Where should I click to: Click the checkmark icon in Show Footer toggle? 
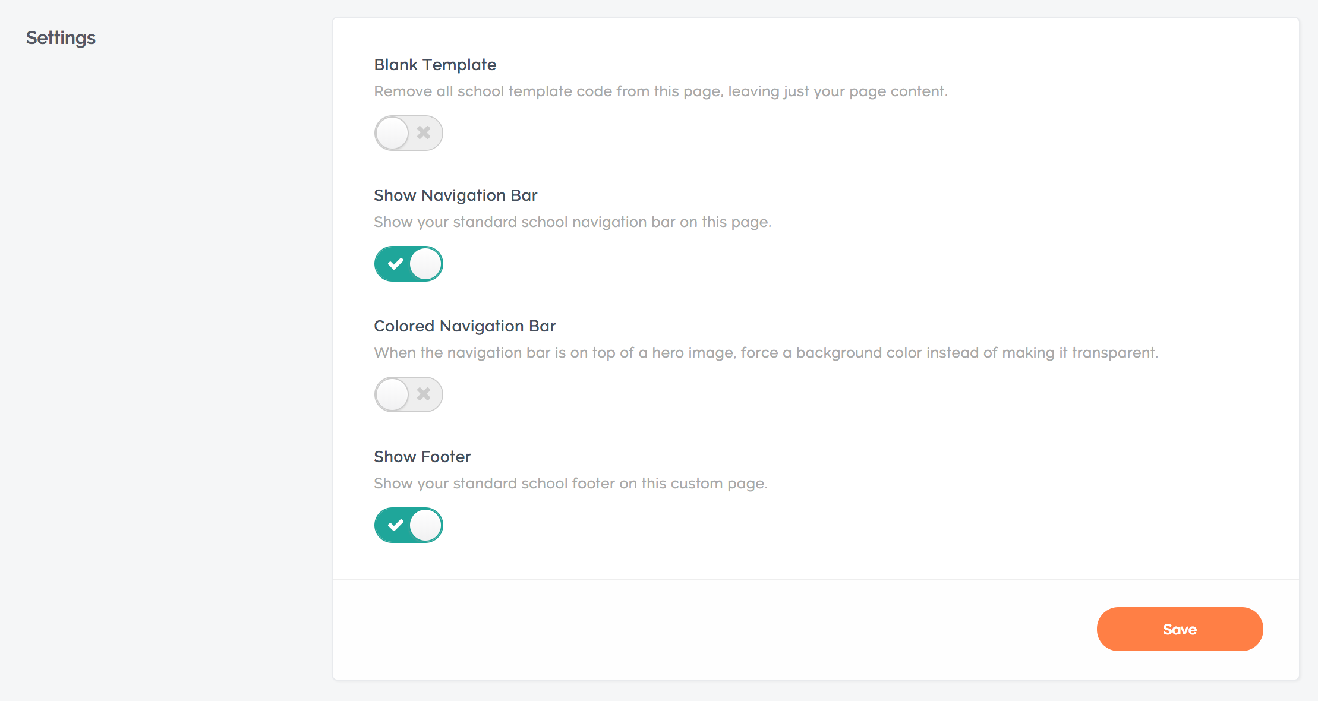395,525
